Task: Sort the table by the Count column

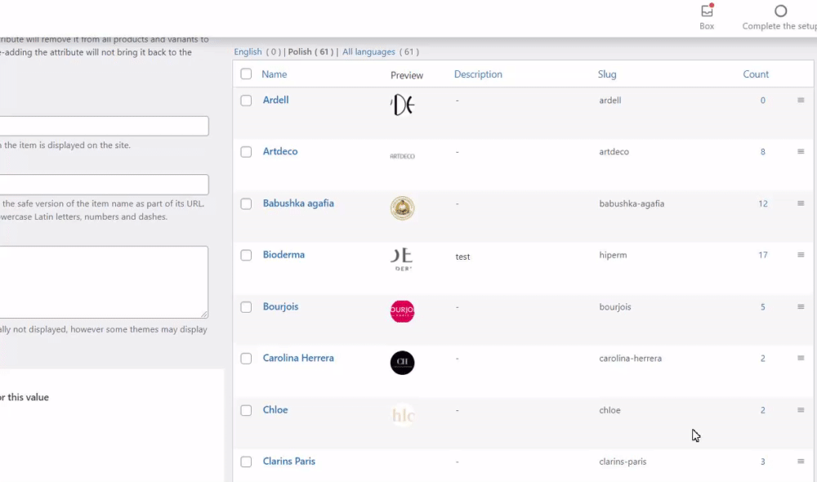Action: 756,74
